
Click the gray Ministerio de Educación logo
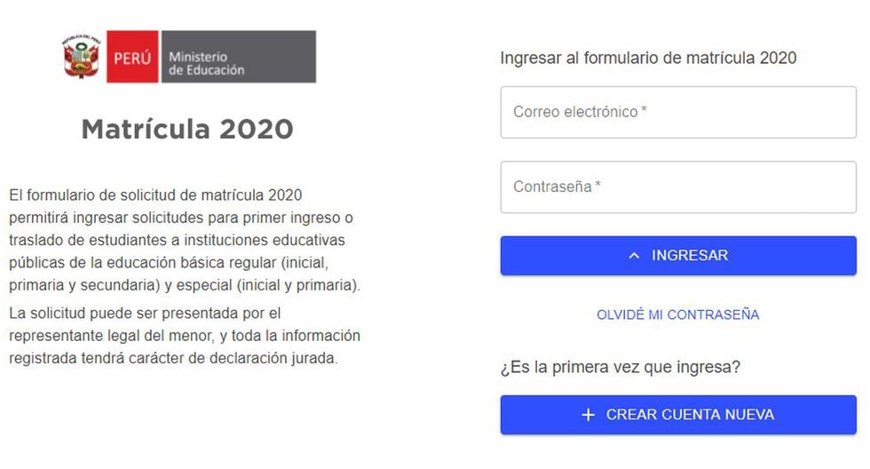click(237, 58)
